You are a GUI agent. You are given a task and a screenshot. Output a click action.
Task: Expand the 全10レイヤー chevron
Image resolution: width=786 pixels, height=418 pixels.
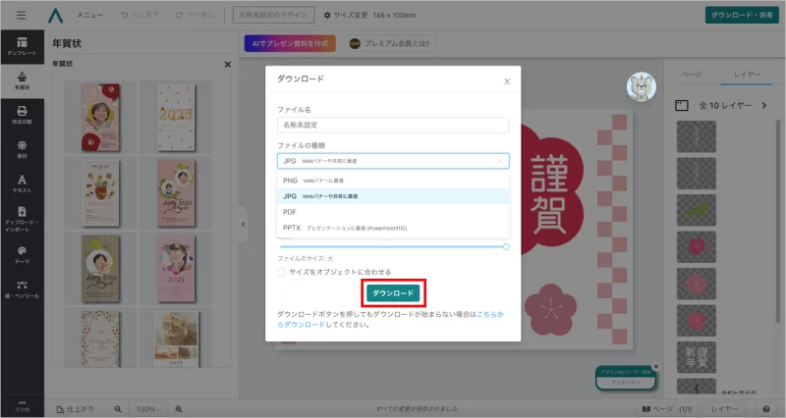[764, 105]
